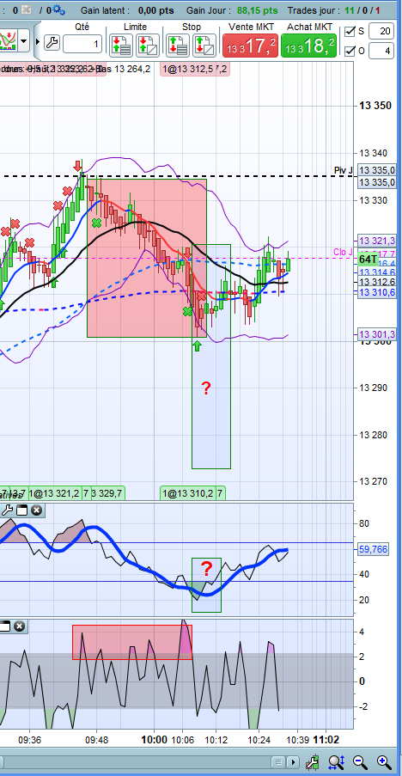Click the 13 301,3 purple price tag
This screenshot has width=402, height=776.
tap(377, 335)
